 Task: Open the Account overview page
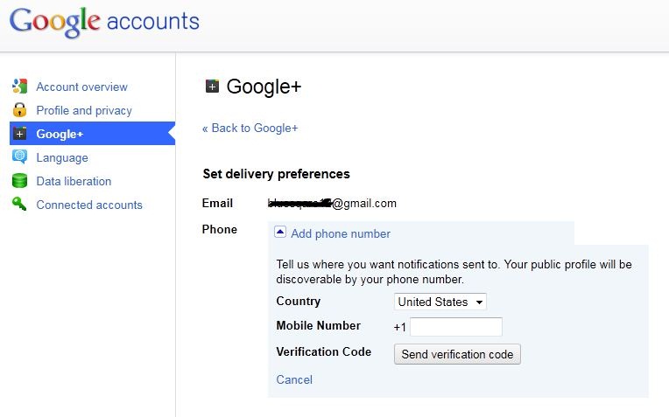(x=81, y=87)
